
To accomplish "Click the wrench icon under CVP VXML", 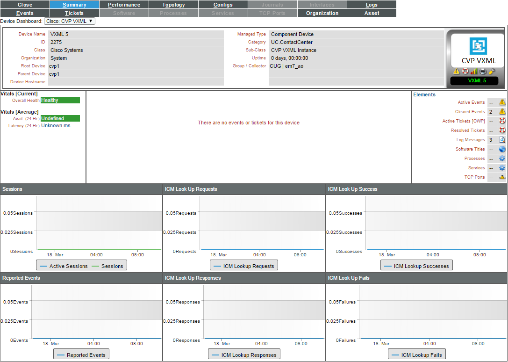I will (x=492, y=72).
